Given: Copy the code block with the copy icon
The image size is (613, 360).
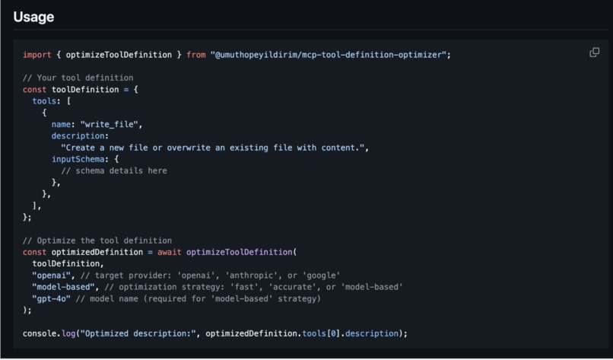Looking at the screenshot, I should click(594, 53).
